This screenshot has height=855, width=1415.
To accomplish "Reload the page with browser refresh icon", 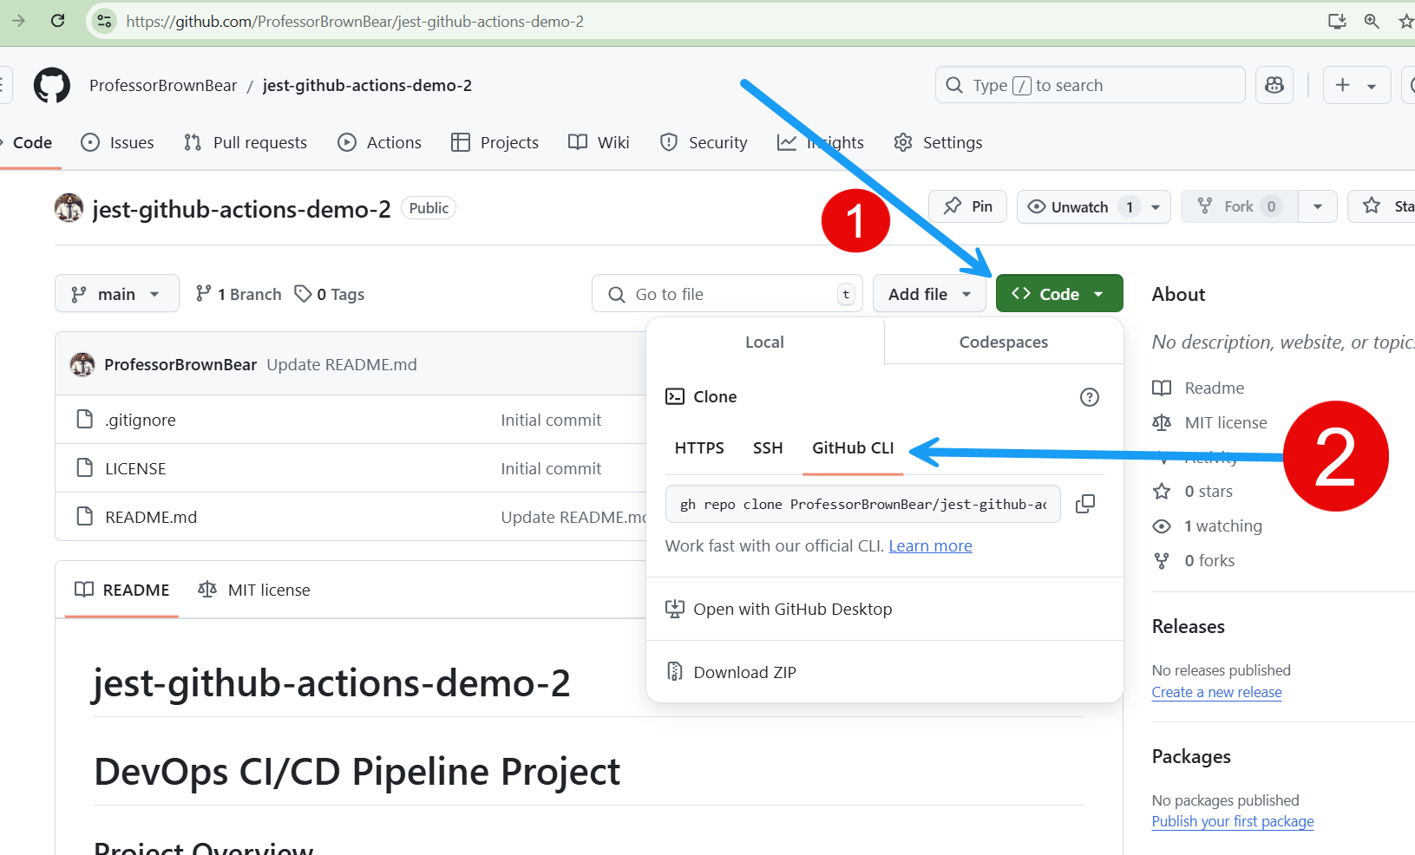I will (58, 21).
